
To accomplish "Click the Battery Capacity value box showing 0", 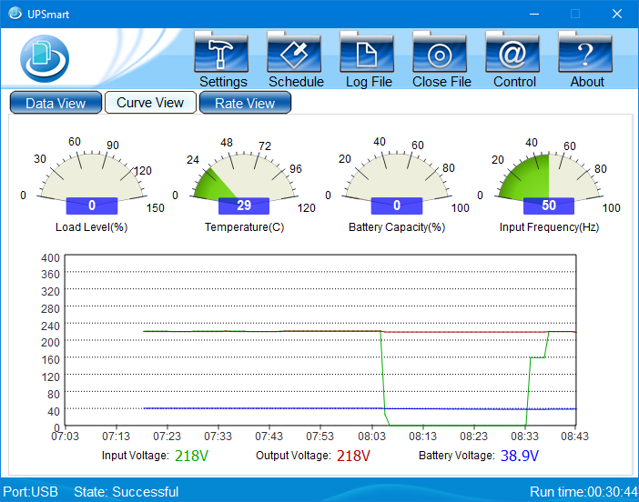I will 397,206.
